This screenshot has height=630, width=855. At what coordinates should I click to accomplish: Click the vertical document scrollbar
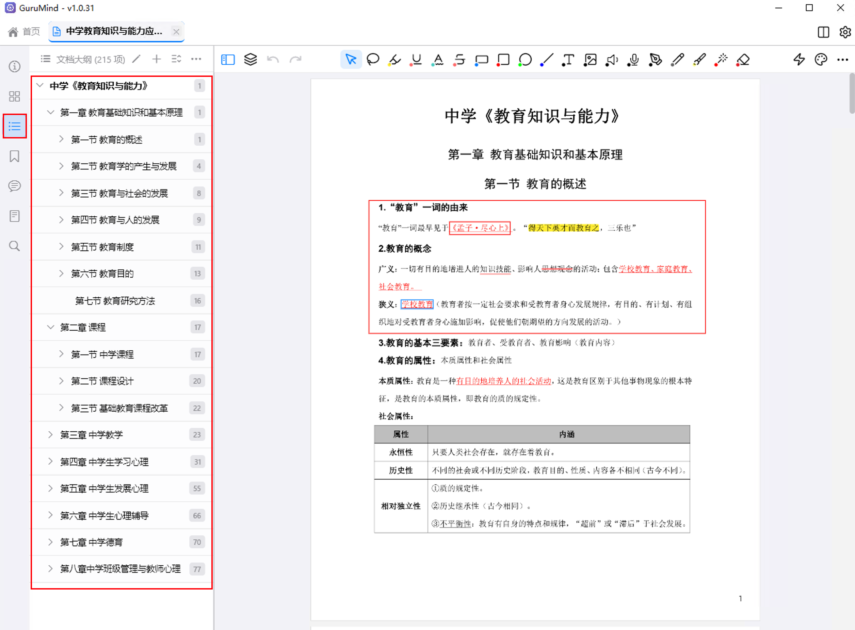pyautogui.click(x=852, y=94)
